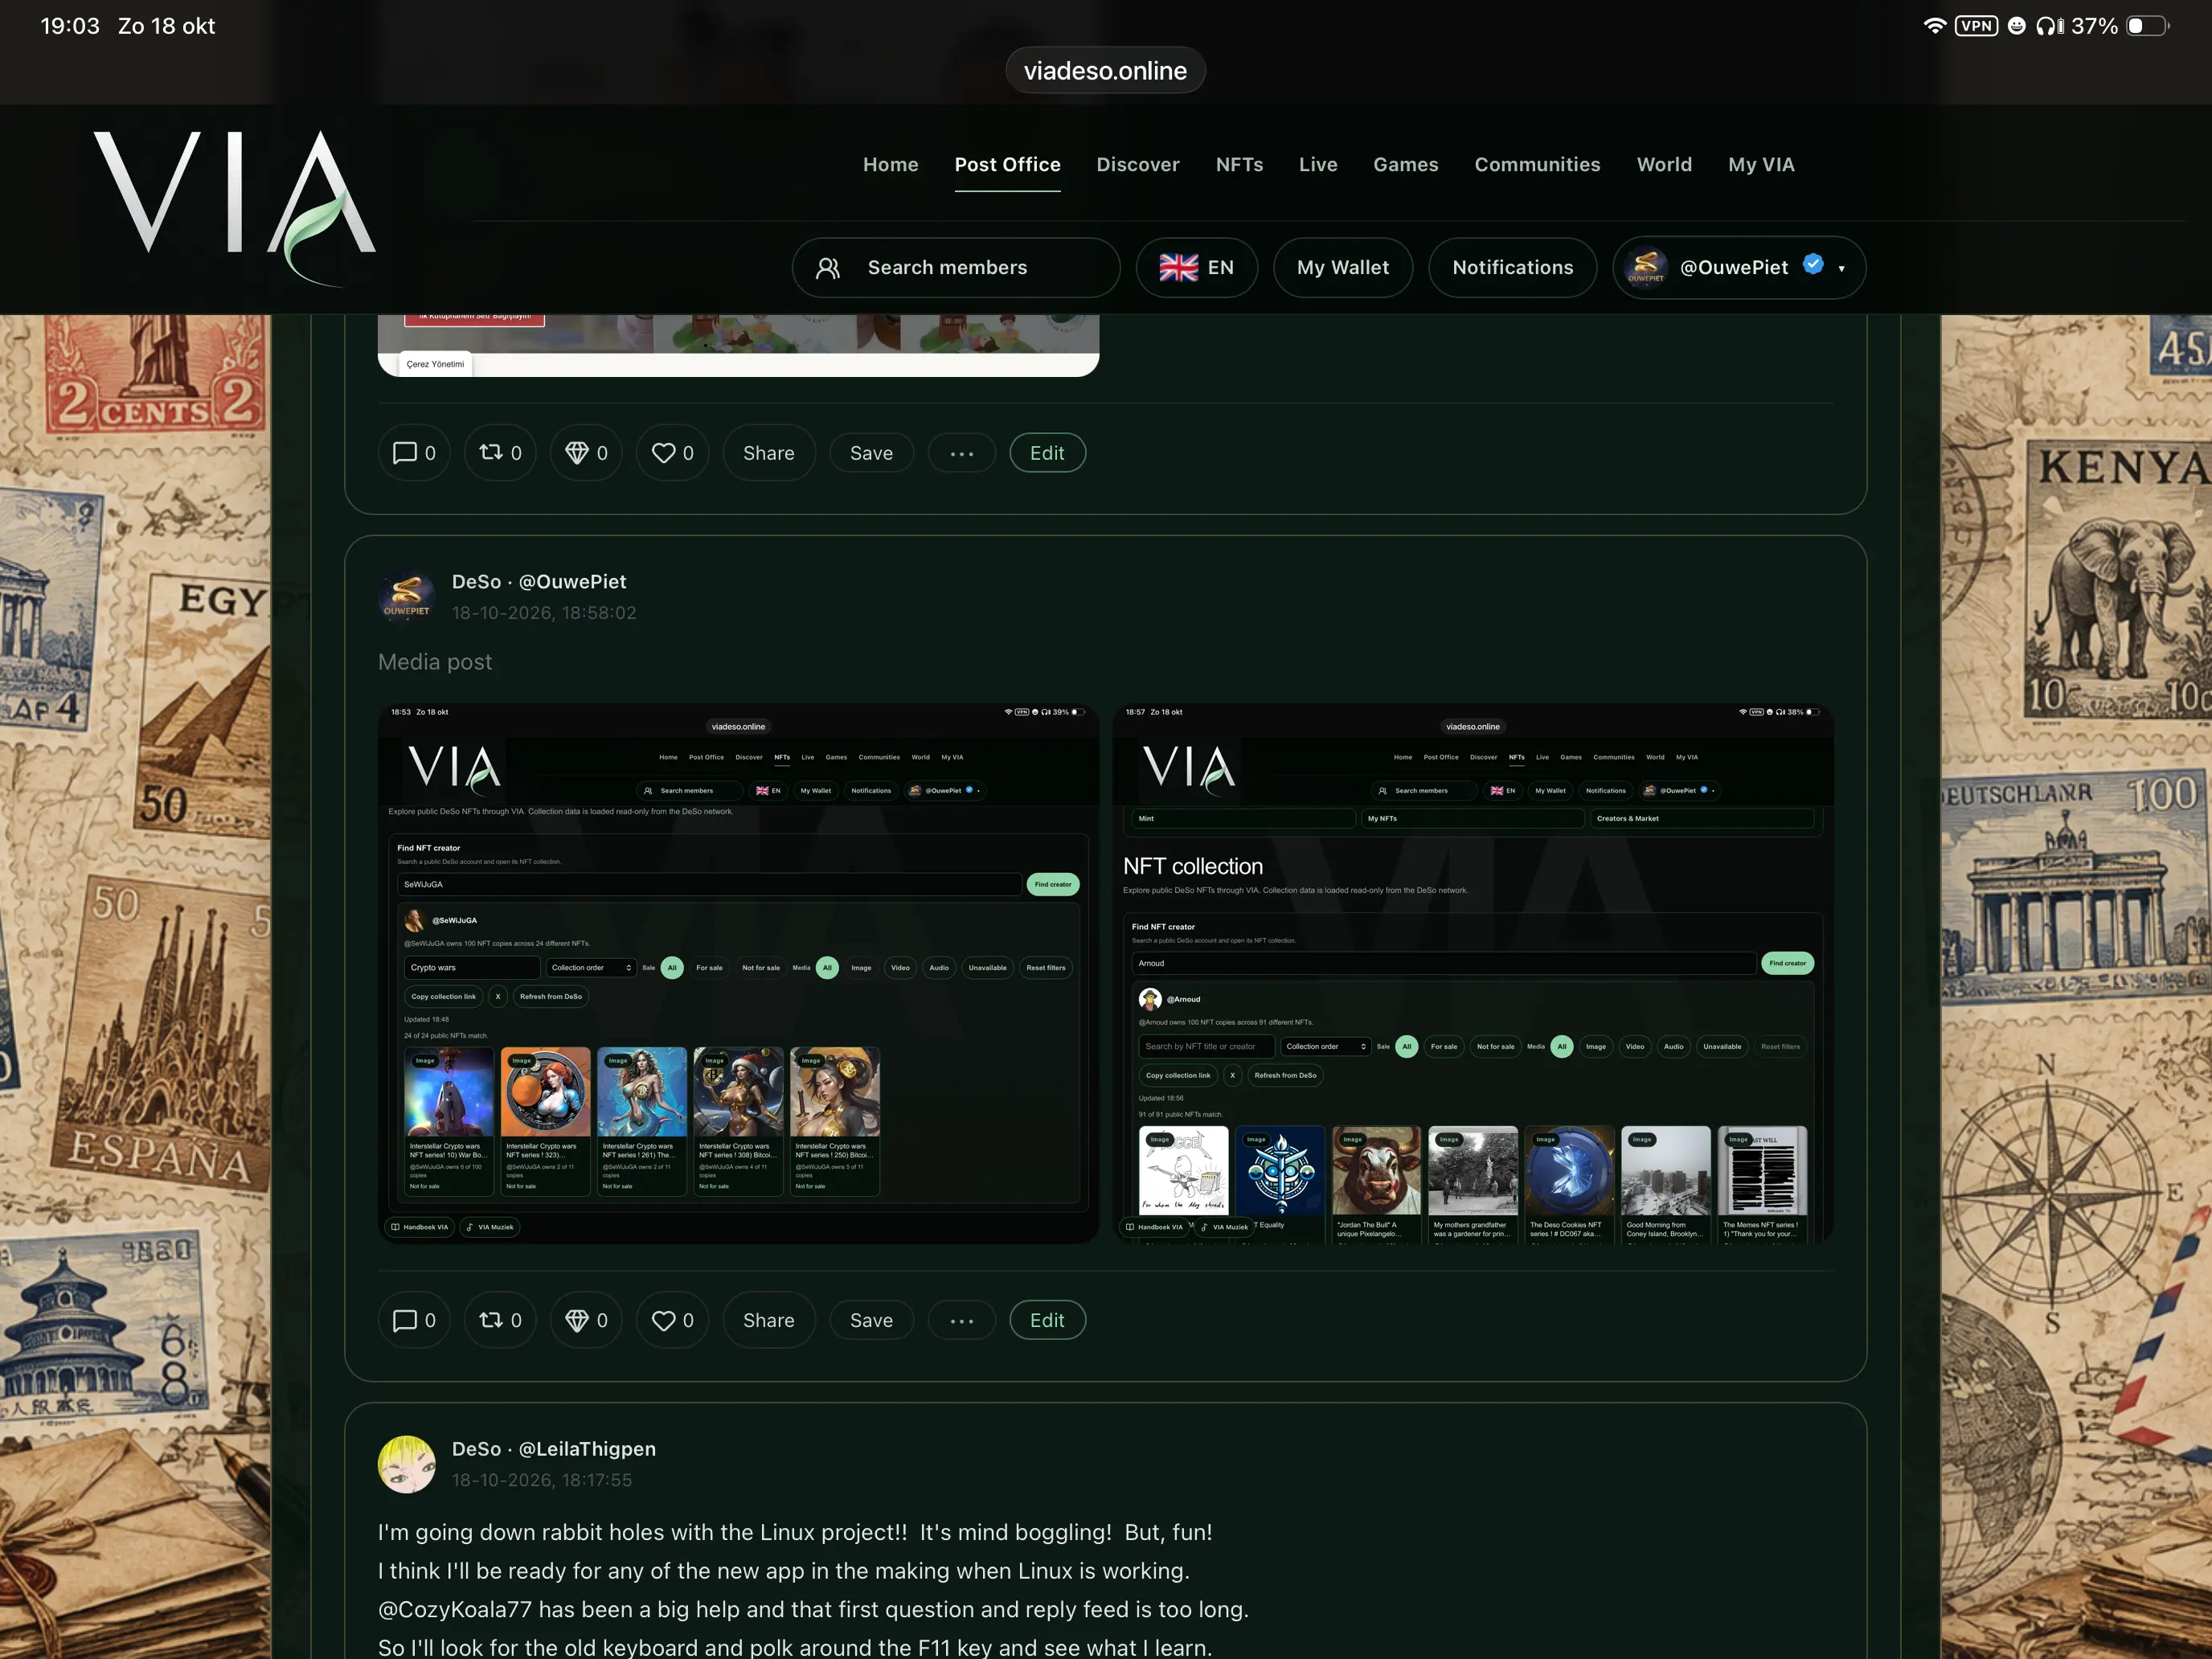Go to the Discover section
This screenshot has width=2212, height=1659.
click(1137, 165)
